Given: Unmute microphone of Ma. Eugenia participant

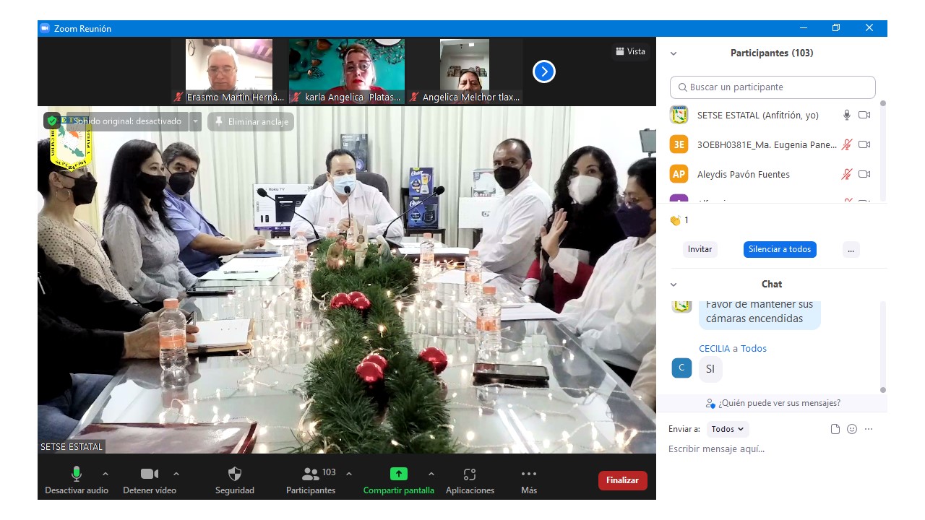Looking at the screenshot, I should pos(847,144).
